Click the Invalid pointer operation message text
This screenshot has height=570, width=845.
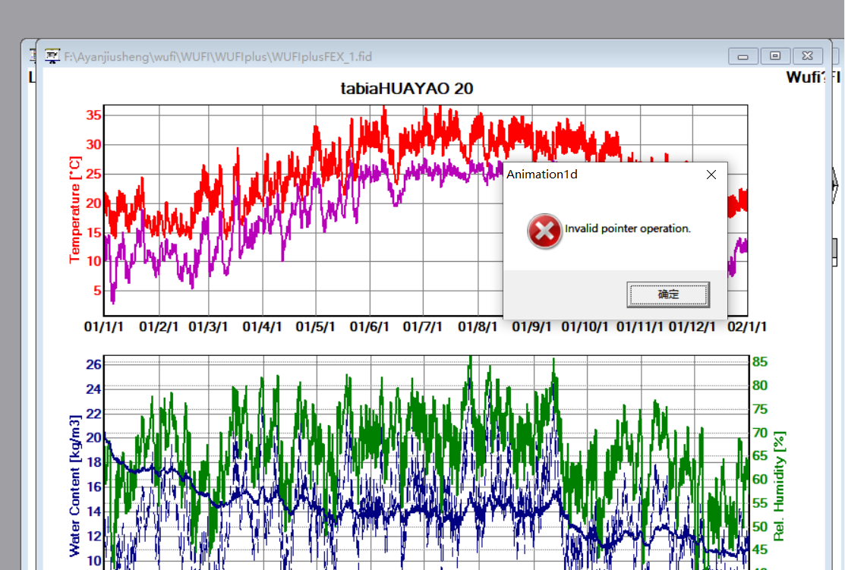click(628, 228)
